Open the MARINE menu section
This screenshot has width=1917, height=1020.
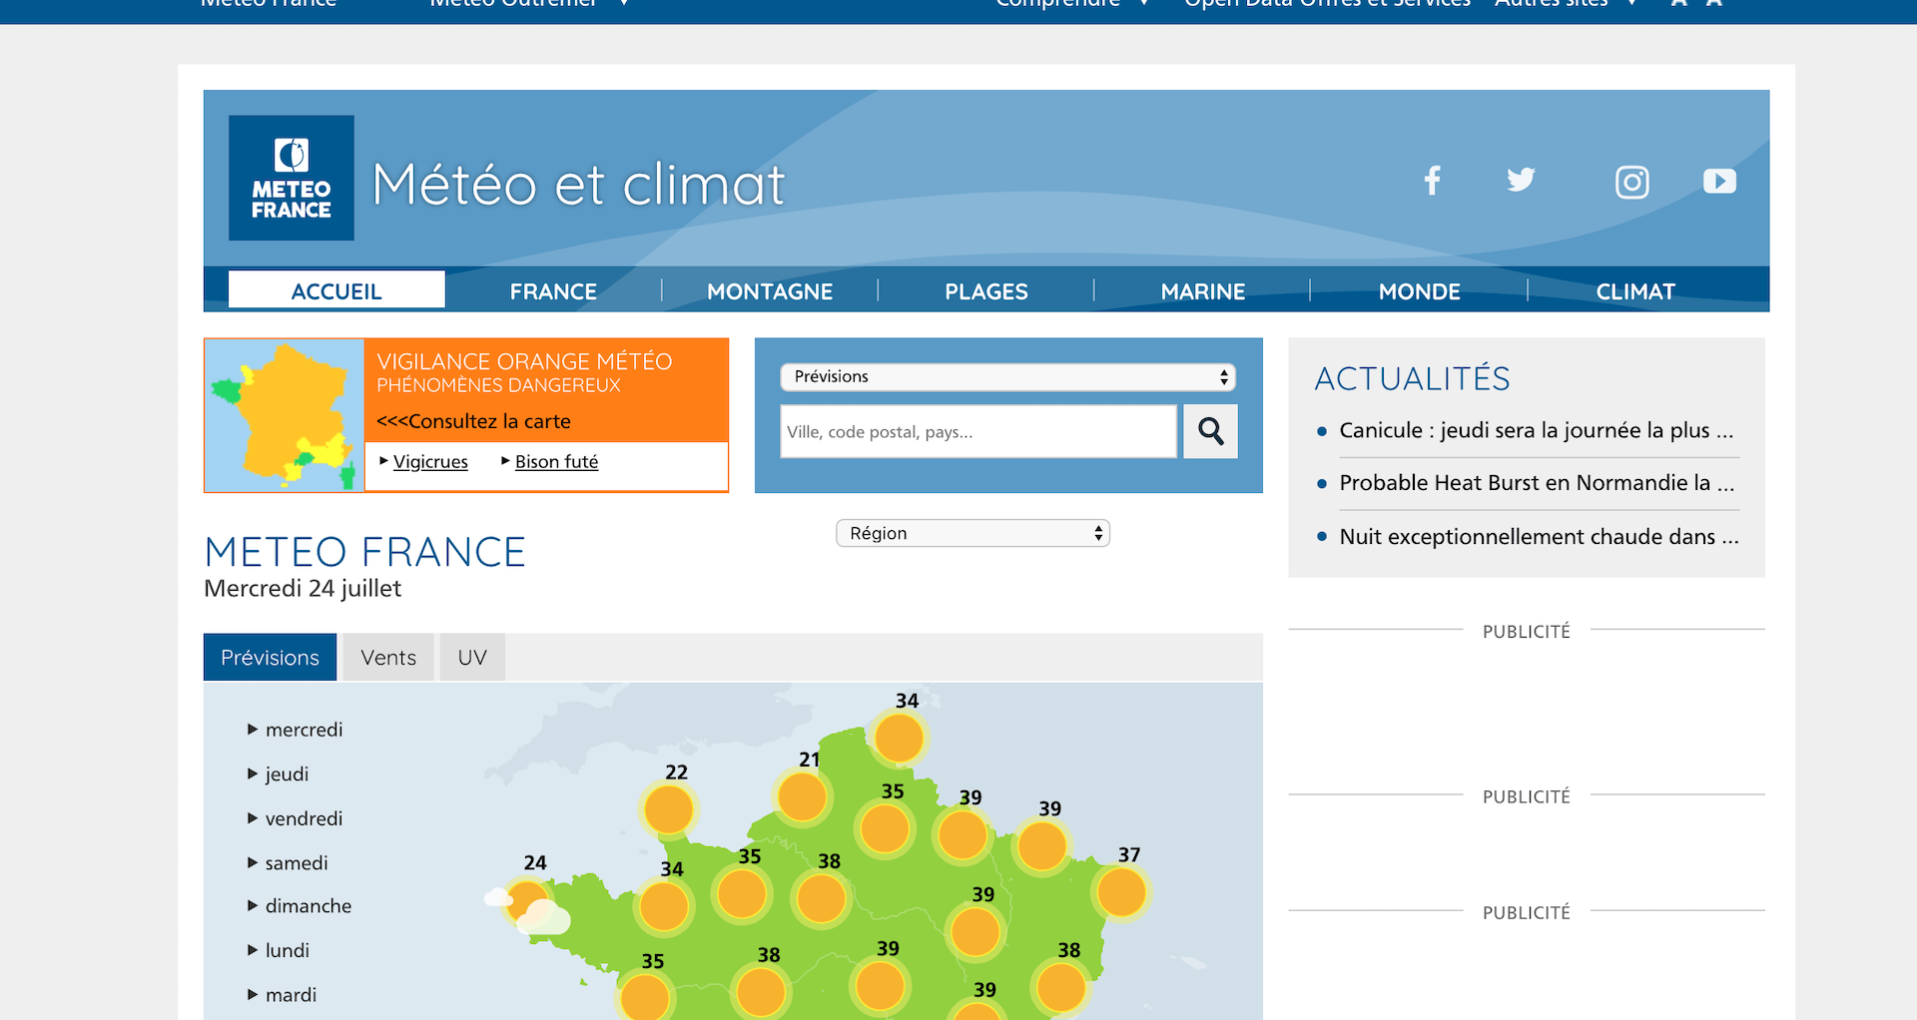(1203, 291)
